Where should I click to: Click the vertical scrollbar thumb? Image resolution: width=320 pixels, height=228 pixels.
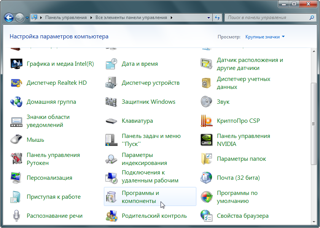tap(314, 123)
